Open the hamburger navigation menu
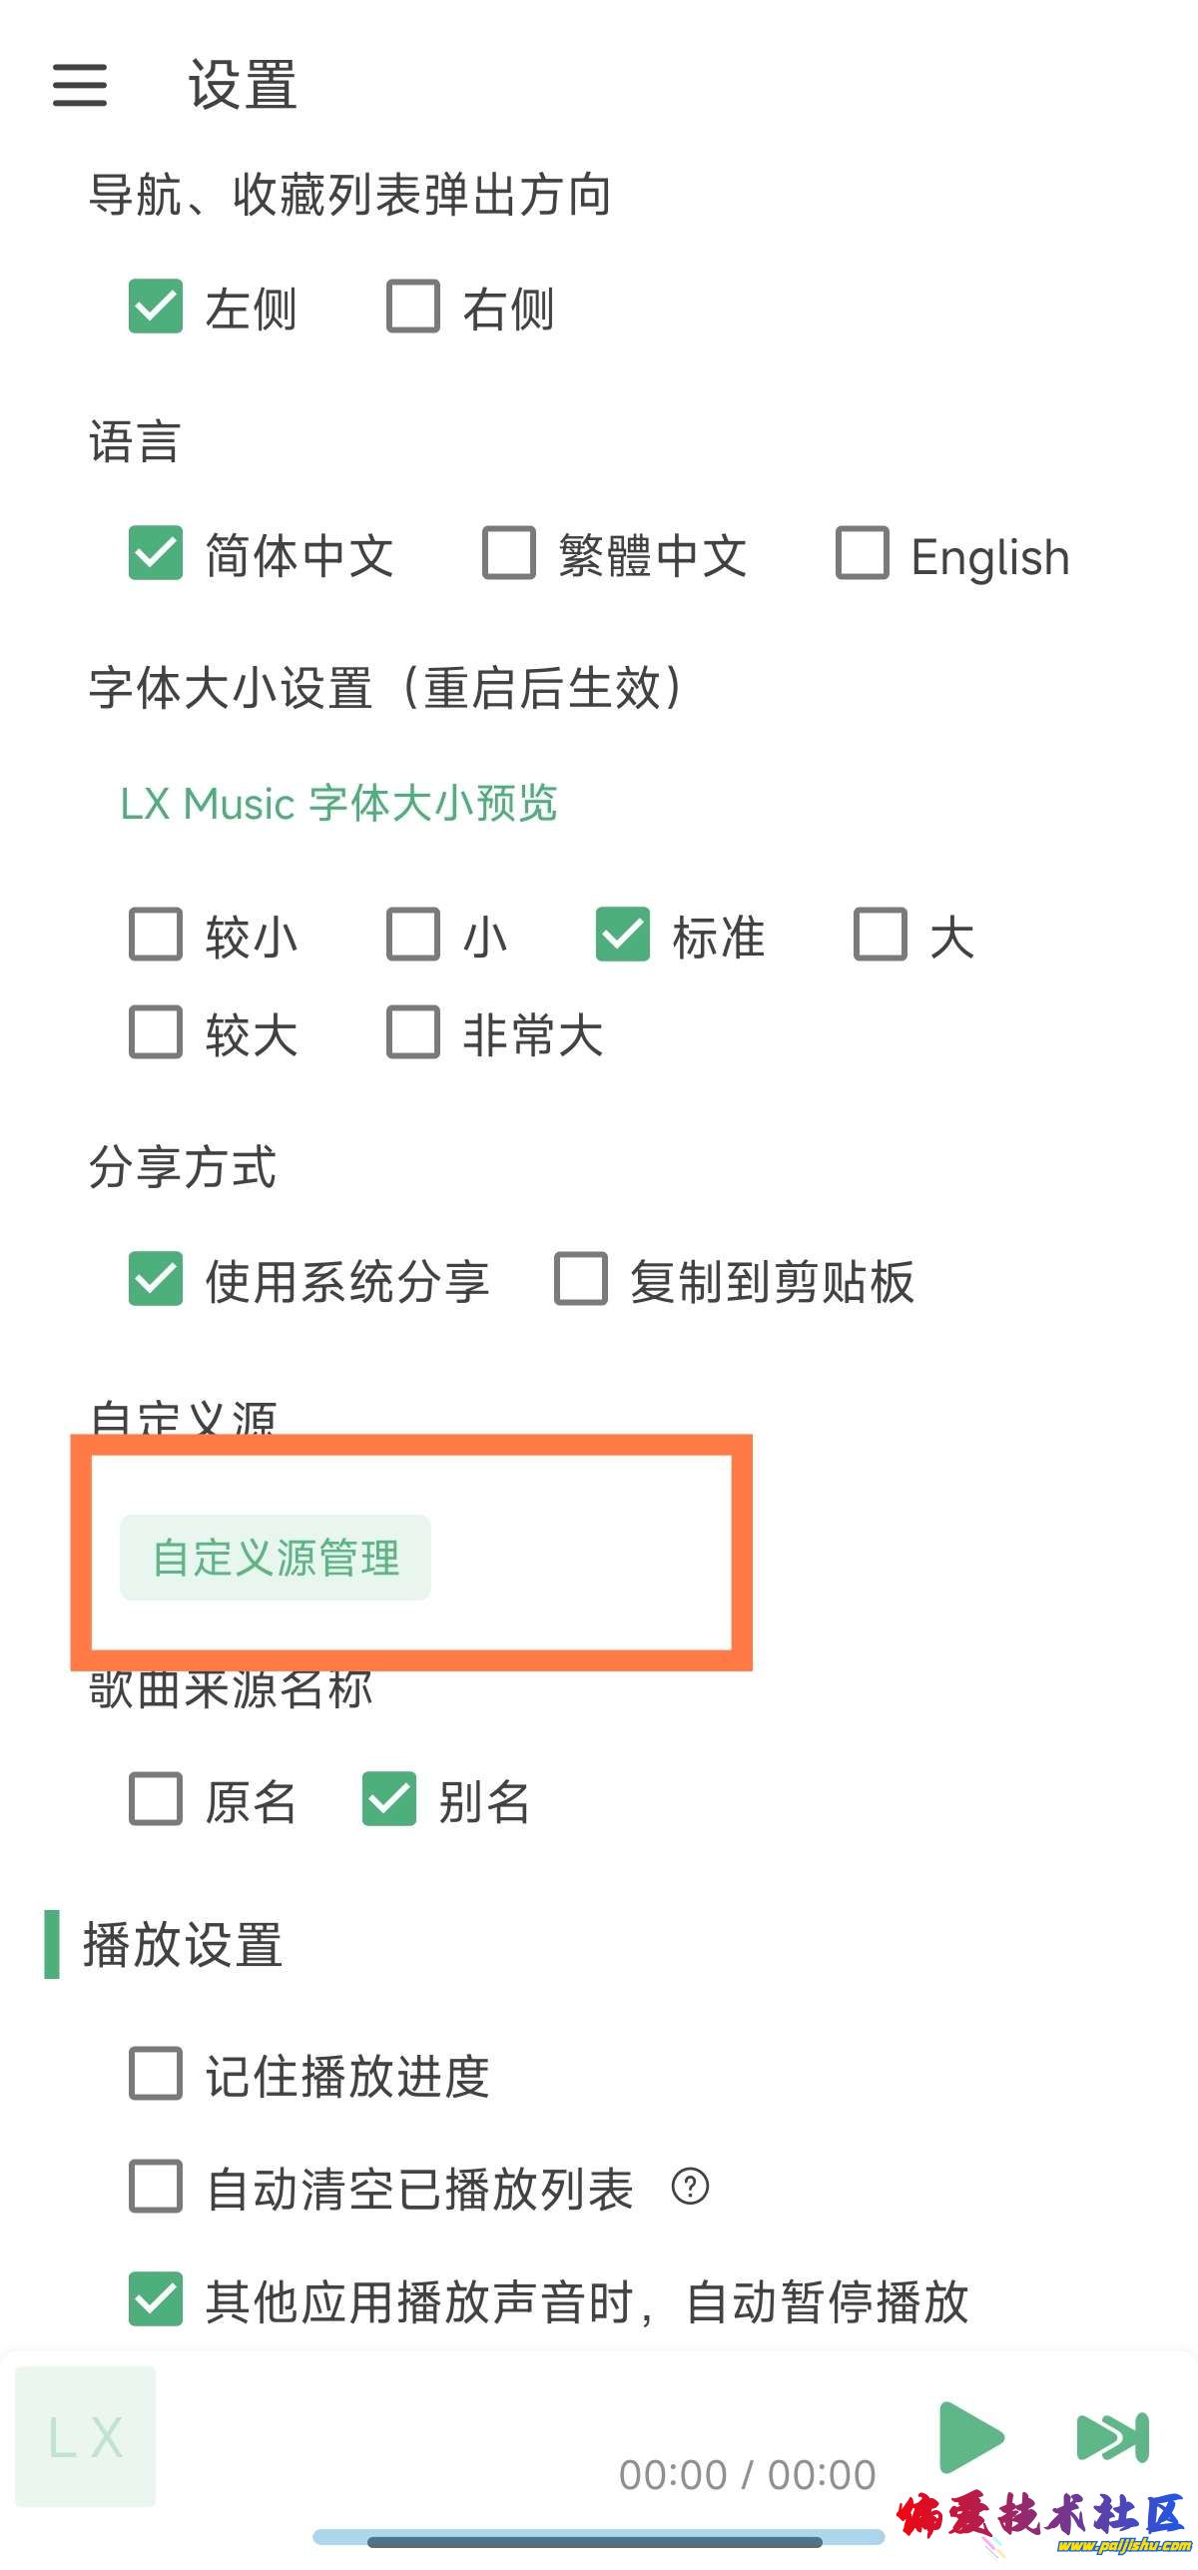This screenshot has width=1198, height=2570. pyautogui.click(x=80, y=85)
